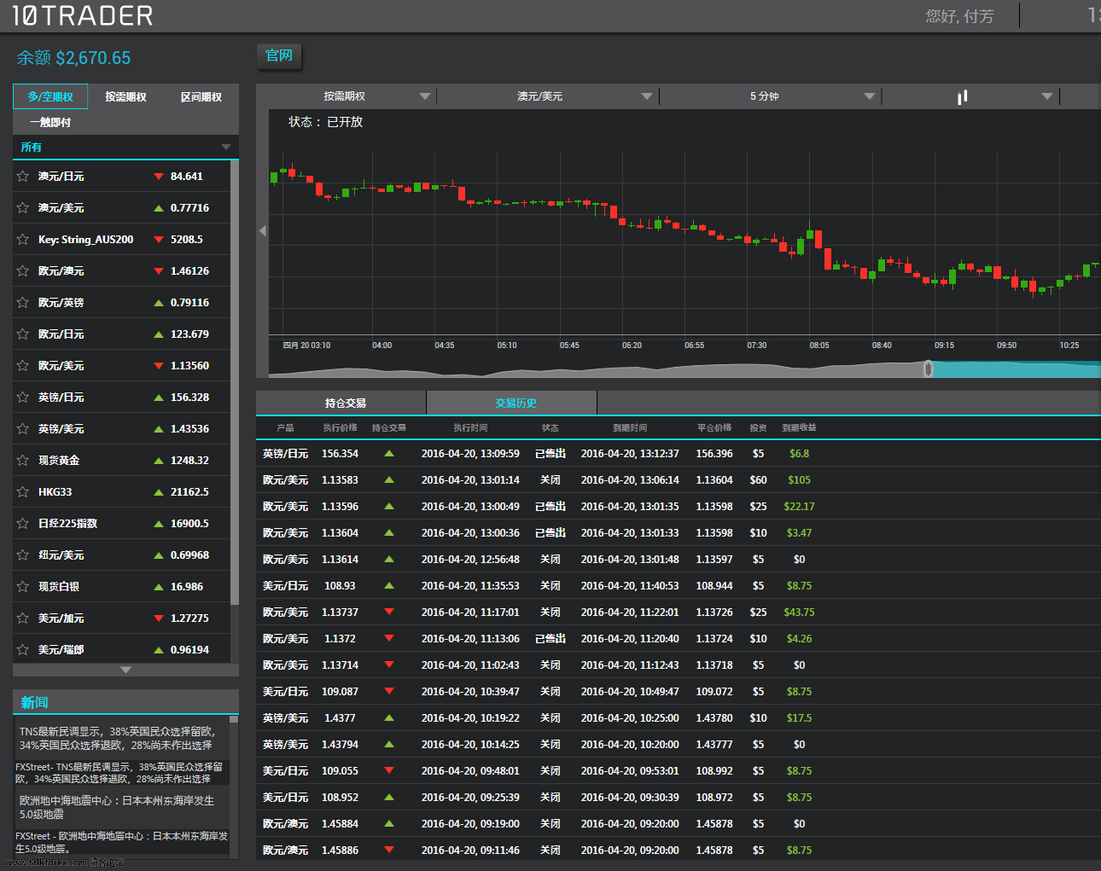Viewport: 1101px width, 871px height.
Task: Switch to 区间期权 tab
Action: click(x=201, y=97)
